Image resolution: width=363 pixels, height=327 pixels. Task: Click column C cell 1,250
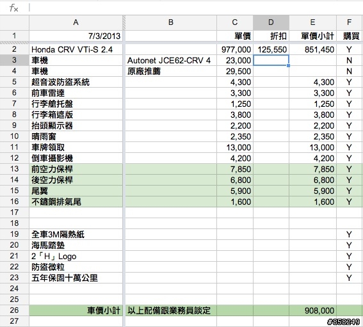coord(235,104)
